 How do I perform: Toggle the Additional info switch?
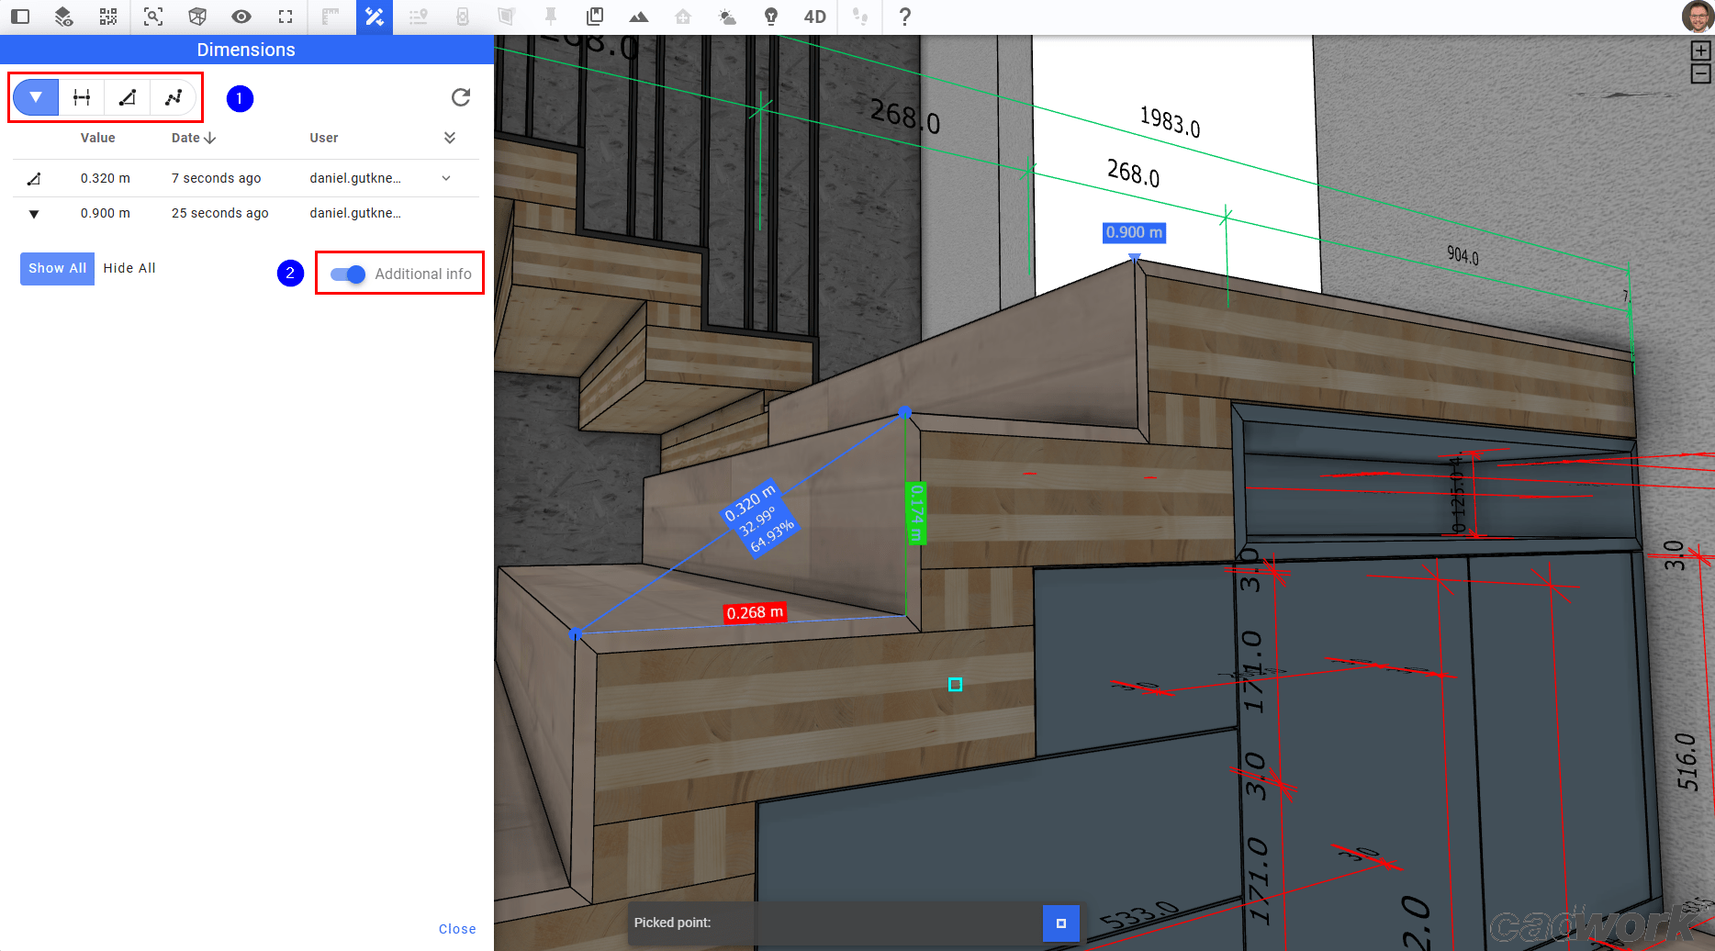pos(347,274)
